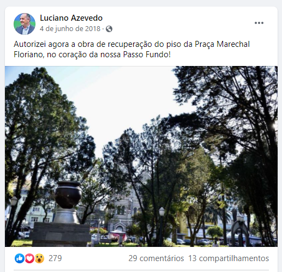Click the arch sculpture at the photo's right edge
The width and height of the screenshot is (282, 272).
pyautogui.click(x=240, y=233)
